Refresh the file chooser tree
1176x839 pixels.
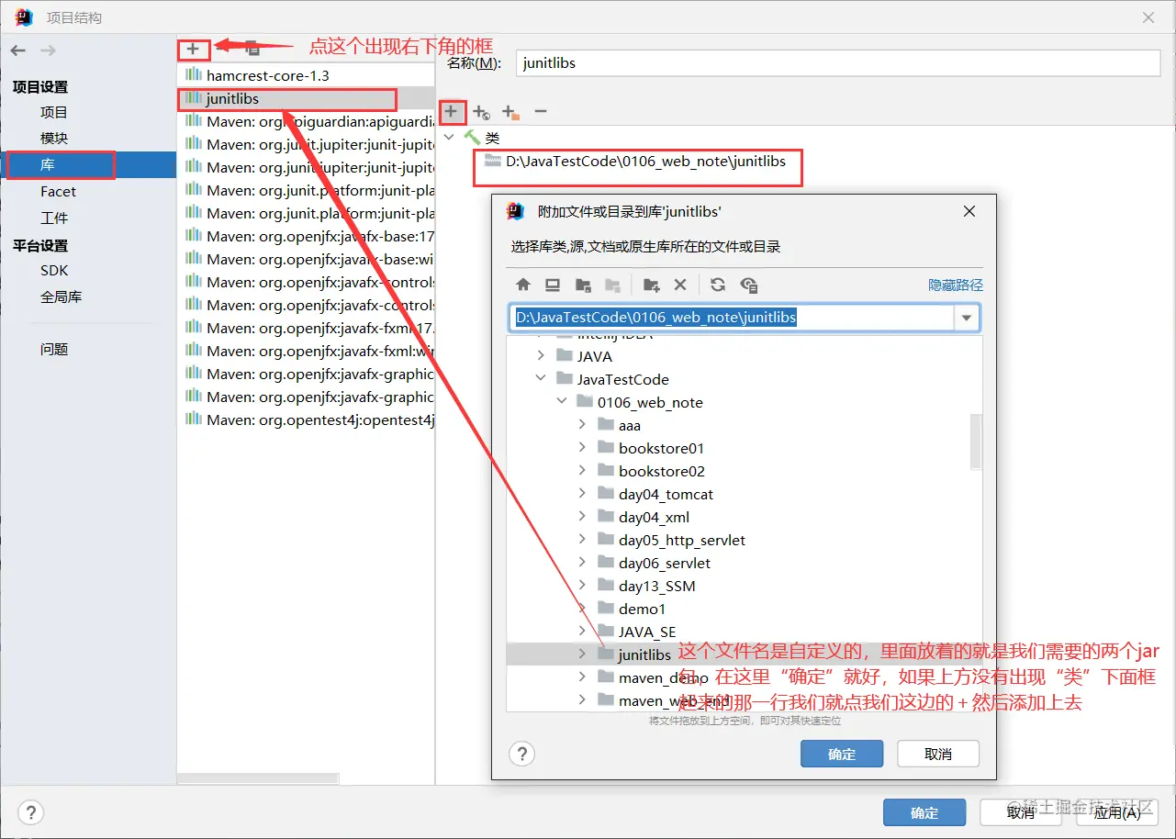pyautogui.click(x=718, y=285)
